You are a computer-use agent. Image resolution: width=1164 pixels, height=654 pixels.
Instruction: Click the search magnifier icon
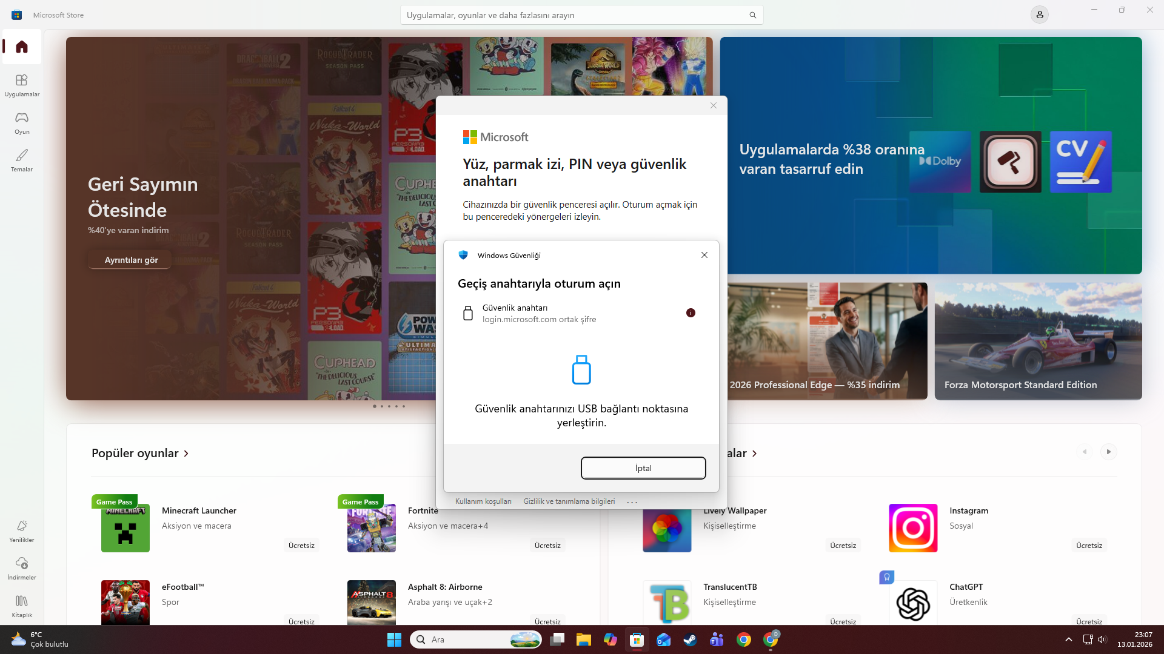(752, 15)
